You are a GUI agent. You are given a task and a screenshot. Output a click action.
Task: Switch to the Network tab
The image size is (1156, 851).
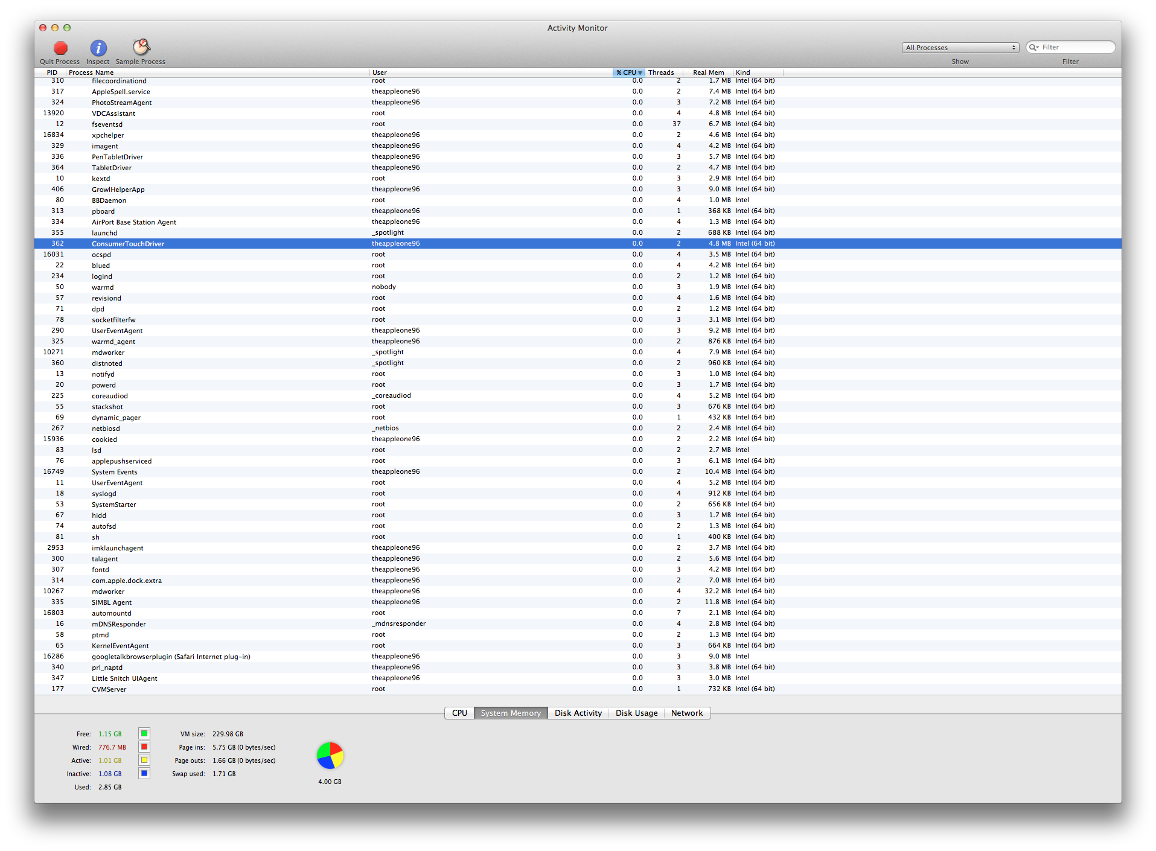coord(687,713)
